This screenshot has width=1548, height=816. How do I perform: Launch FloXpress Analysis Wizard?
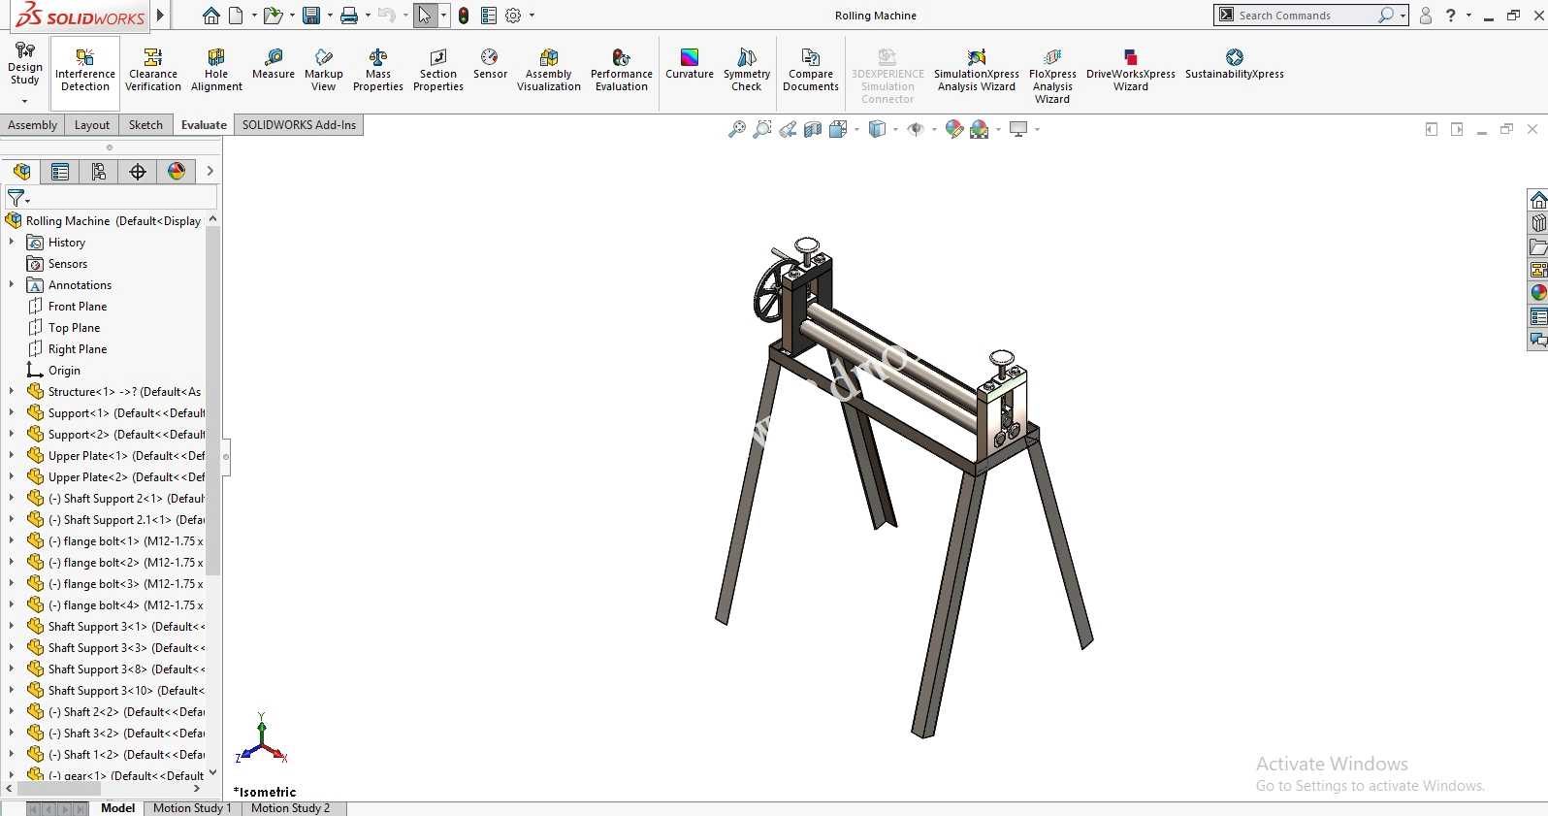point(1052,75)
